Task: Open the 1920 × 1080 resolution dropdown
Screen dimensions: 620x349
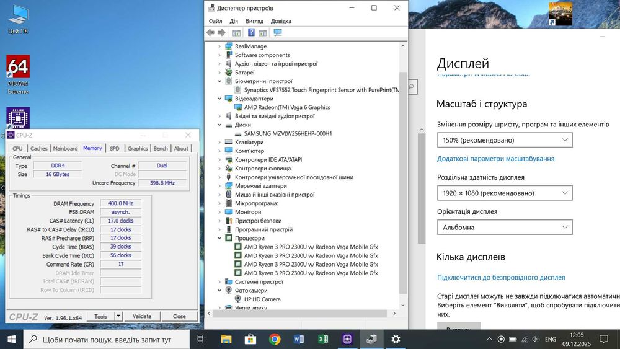Action: coord(505,193)
